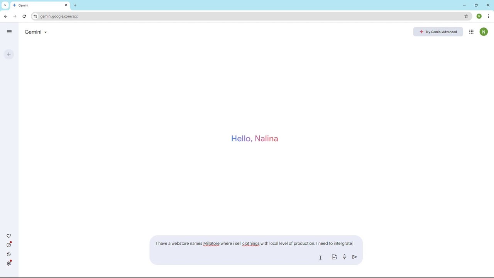Go back to previous page
Screen dimensions: 494x278
tap(5, 16)
